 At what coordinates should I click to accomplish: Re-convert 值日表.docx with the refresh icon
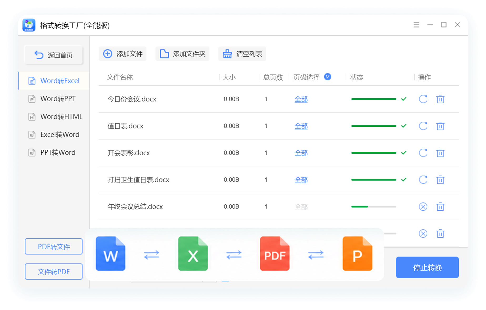(423, 126)
